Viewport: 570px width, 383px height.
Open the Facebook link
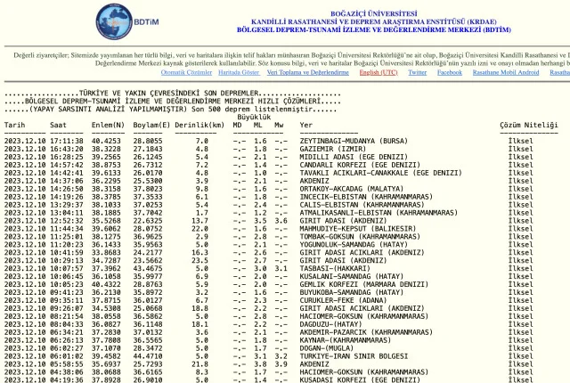tap(450, 72)
